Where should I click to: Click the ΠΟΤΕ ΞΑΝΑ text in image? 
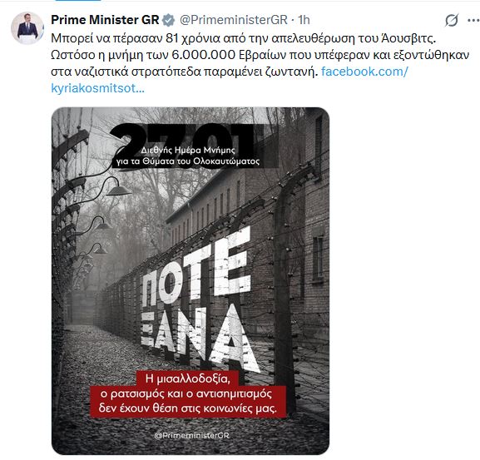coord(197,301)
